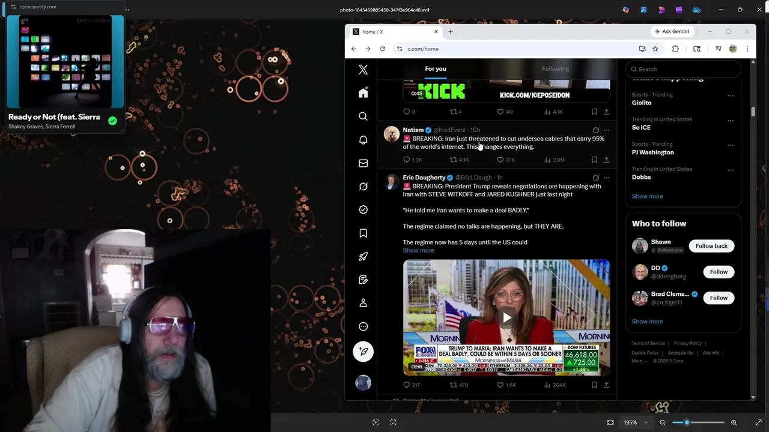The height and width of the screenshot is (432, 769).
Task: Reload the page in Chrome
Action: click(x=382, y=49)
